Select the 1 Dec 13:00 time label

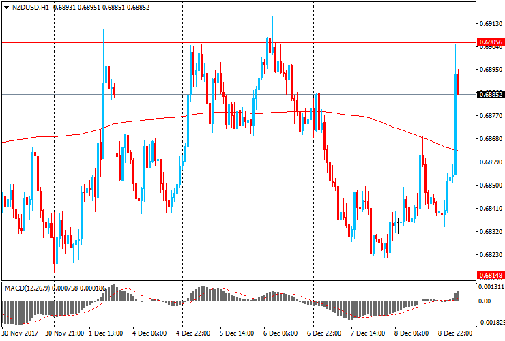pyautogui.click(x=106, y=333)
